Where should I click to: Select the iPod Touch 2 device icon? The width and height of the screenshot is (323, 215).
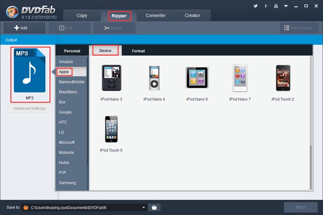click(283, 78)
